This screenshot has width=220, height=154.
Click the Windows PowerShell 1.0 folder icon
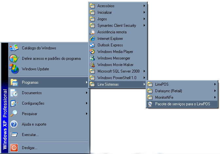click(92, 78)
